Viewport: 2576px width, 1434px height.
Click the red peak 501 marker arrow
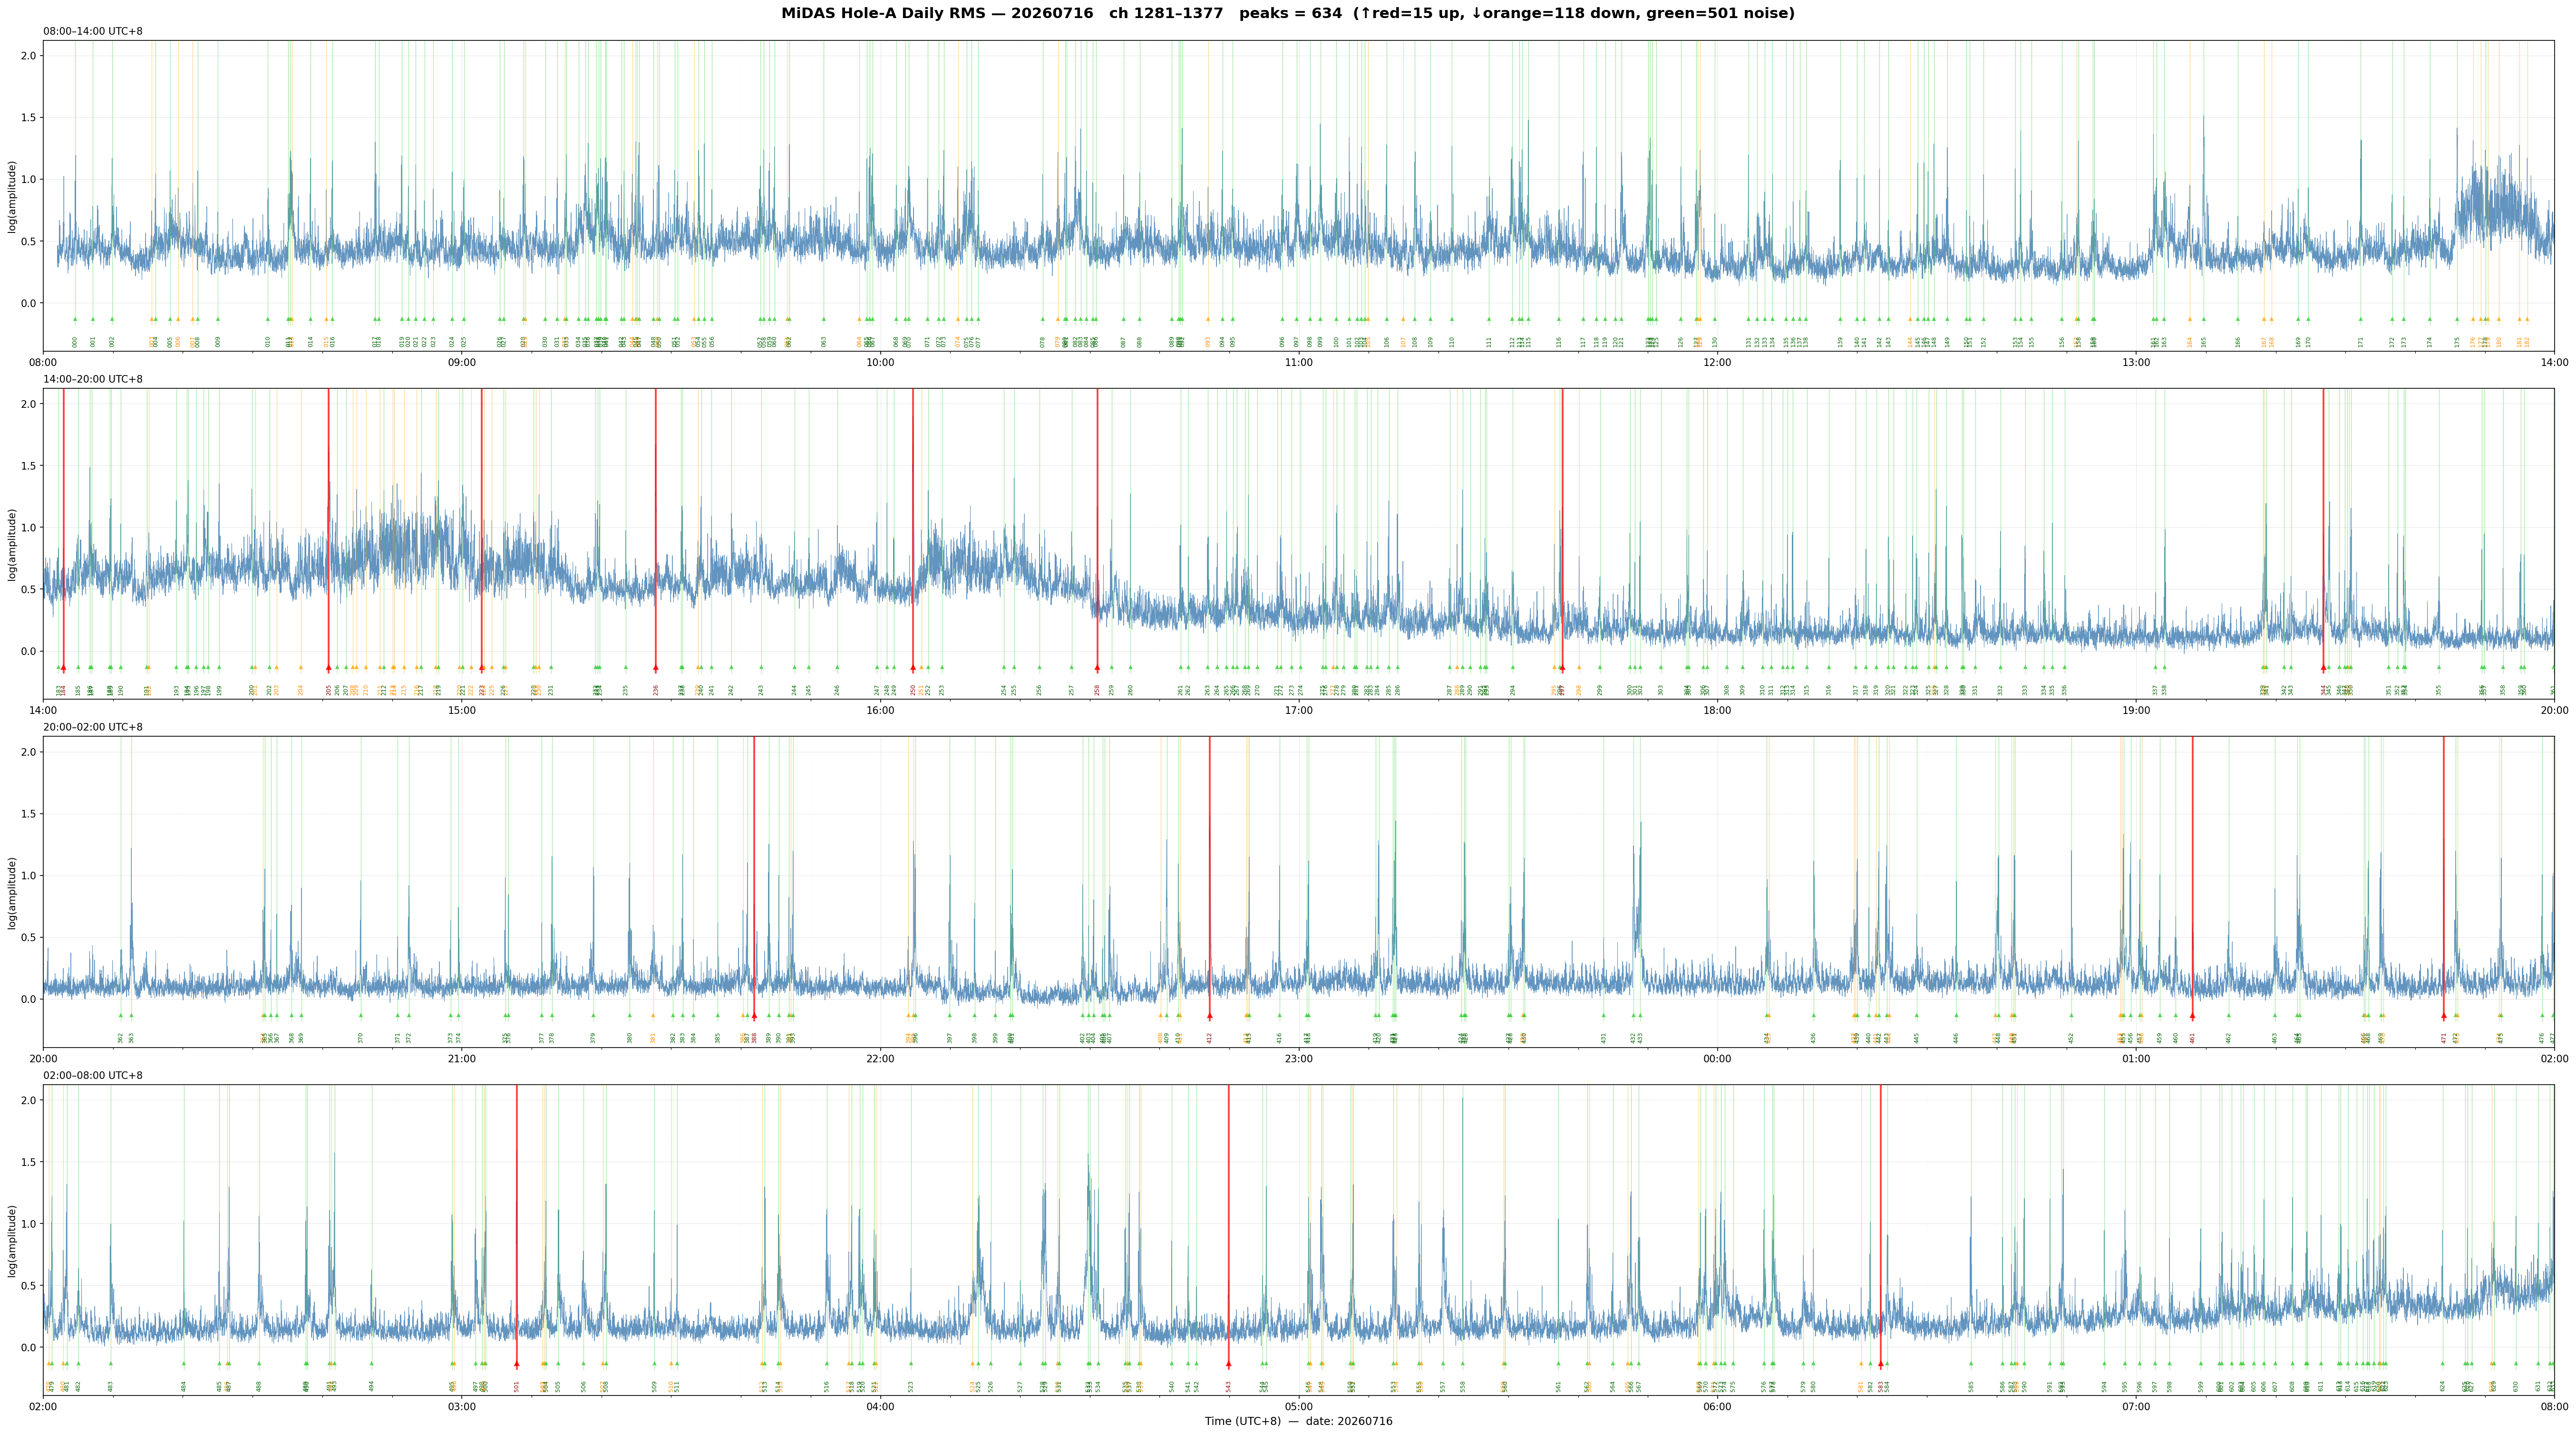[x=517, y=1363]
